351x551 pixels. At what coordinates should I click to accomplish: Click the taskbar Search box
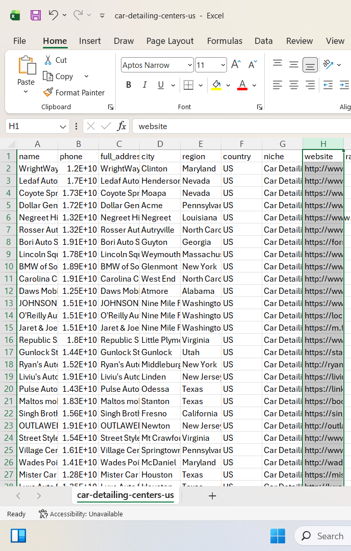point(322,536)
